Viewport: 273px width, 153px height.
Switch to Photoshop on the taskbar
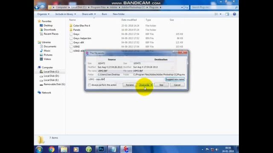pyautogui.click(x=101, y=149)
